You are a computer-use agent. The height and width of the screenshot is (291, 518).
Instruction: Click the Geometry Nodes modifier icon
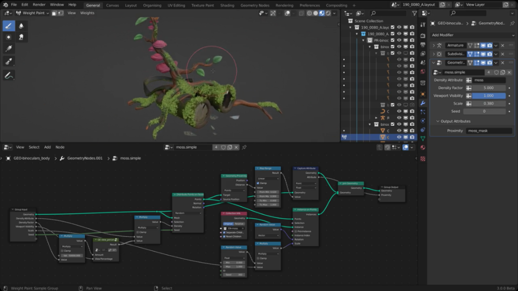coord(440,63)
